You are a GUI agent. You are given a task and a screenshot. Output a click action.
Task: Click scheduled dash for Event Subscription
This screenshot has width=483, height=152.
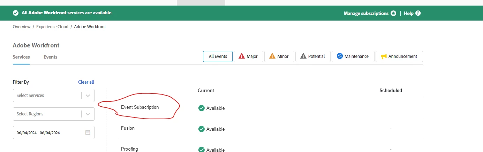coord(391,108)
